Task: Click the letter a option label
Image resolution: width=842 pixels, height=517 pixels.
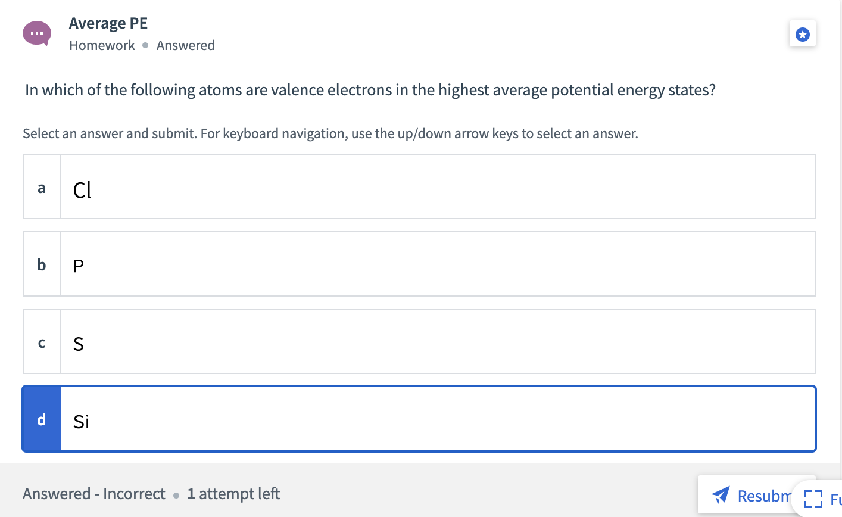Action: tap(41, 188)
